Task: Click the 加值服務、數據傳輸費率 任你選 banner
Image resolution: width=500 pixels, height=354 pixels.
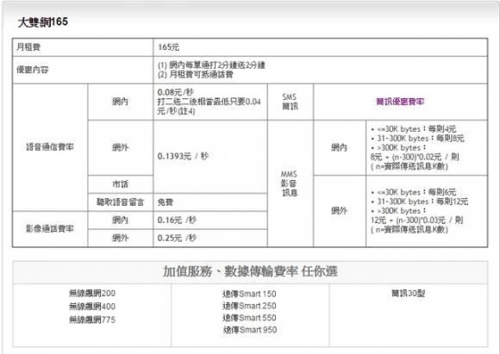Action: [250, 272]
